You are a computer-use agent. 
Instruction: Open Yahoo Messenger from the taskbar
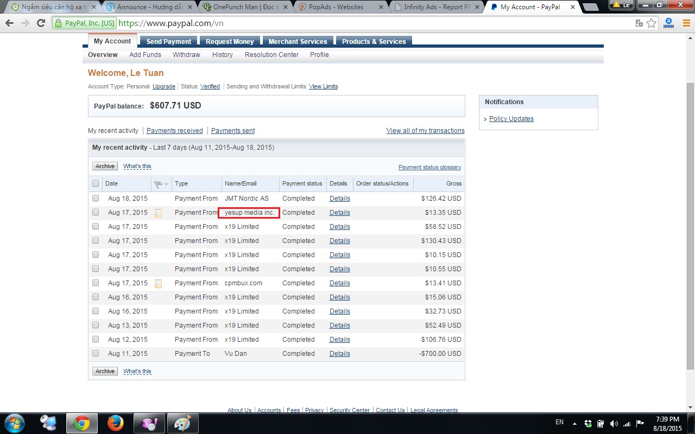[x=149, y=423]
